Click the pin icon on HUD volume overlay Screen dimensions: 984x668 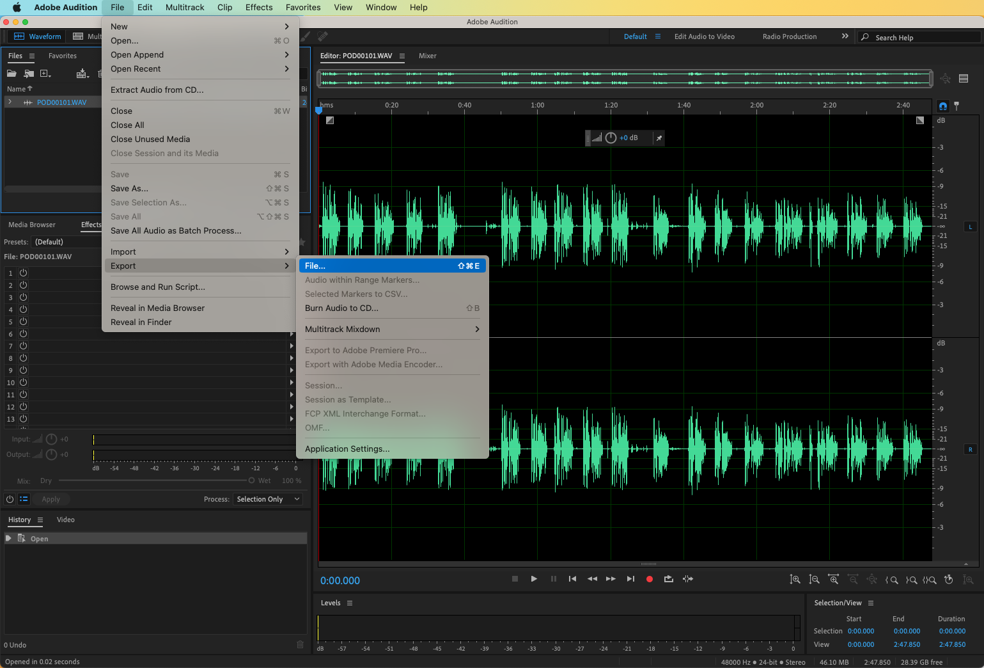[659, 138]
